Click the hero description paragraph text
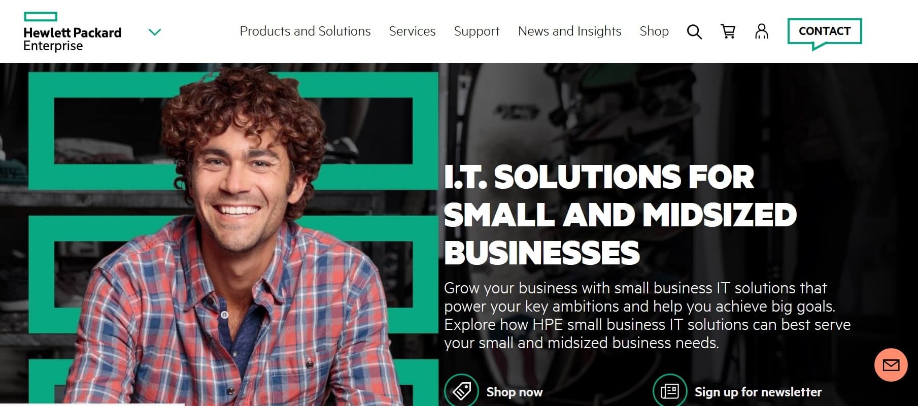Image resolution: width=918 pixels, height=406 pixels. click(647, 315)
